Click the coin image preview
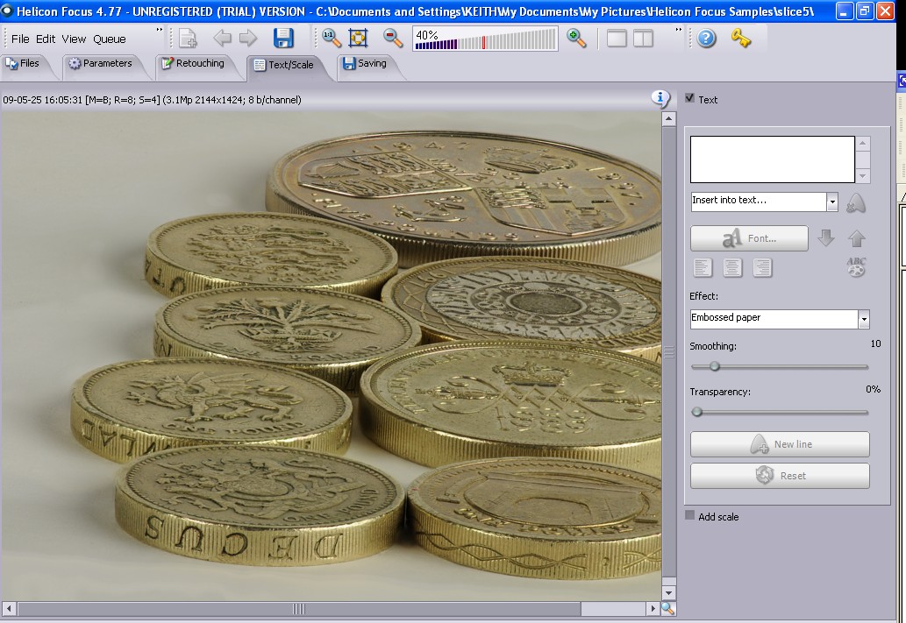 (x=331, y=356)
